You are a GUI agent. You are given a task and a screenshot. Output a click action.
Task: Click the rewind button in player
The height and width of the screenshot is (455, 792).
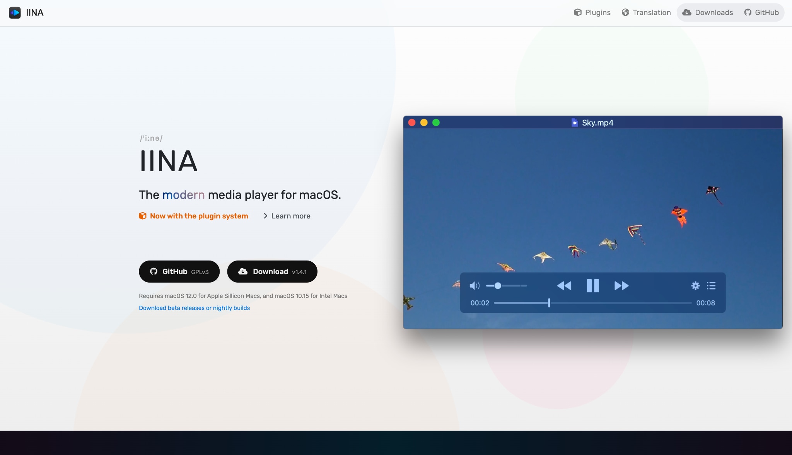click(x=564, y=286)
